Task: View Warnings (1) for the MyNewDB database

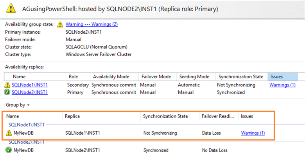Action: 253,133
